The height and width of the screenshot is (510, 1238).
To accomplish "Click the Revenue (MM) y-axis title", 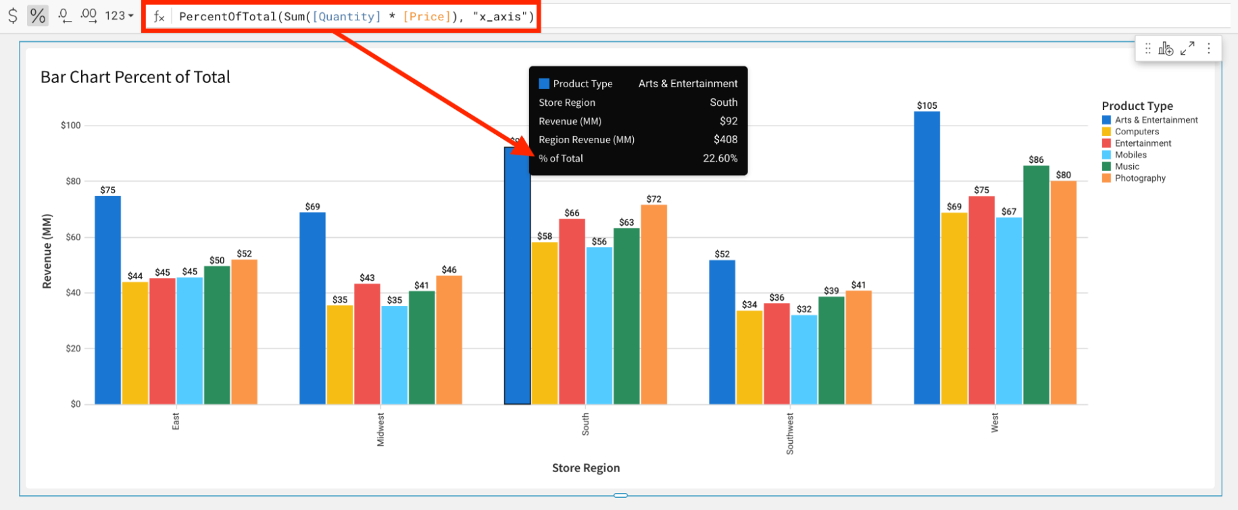I will pyautogui.click(x=47, y=251).
